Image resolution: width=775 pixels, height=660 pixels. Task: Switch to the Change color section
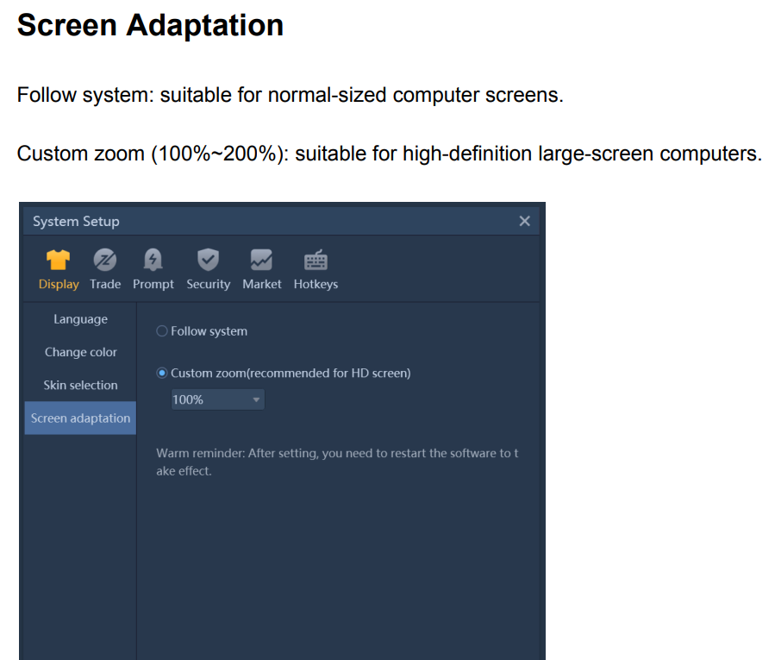[80, 352]
